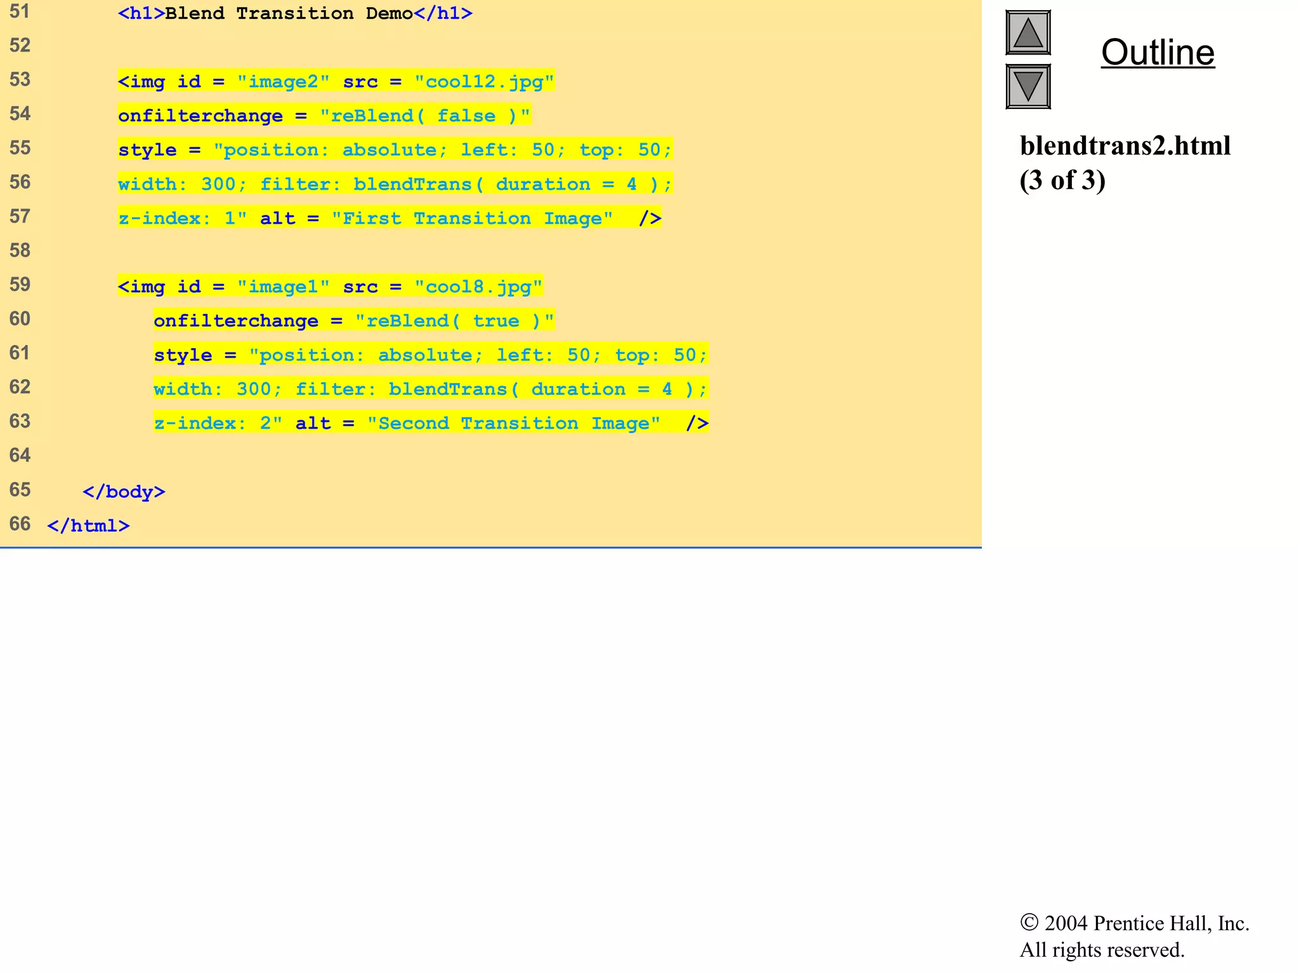Click the img id image2 code line
This screenshot has width=1299, height=974.
(336, 81)
